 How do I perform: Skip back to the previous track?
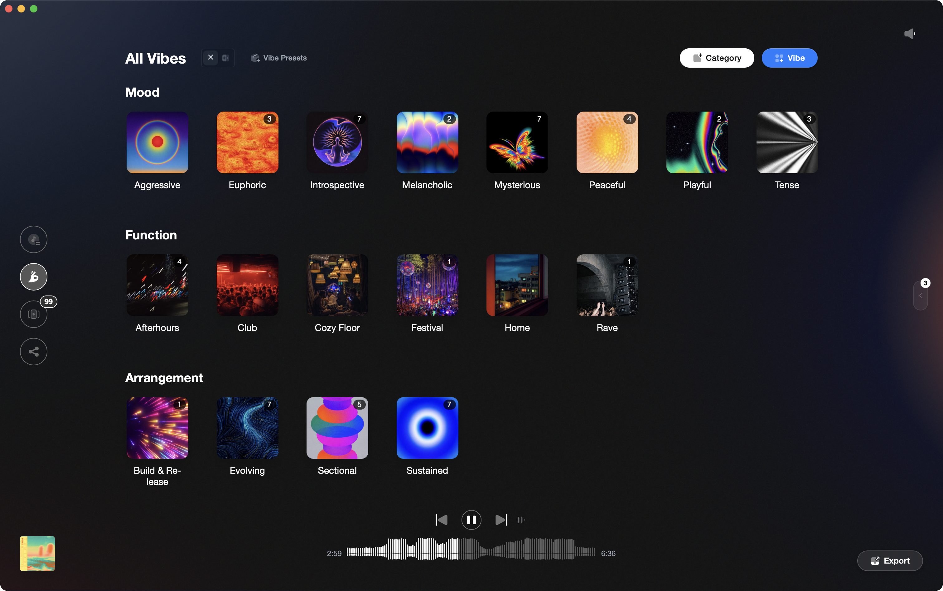441,520
